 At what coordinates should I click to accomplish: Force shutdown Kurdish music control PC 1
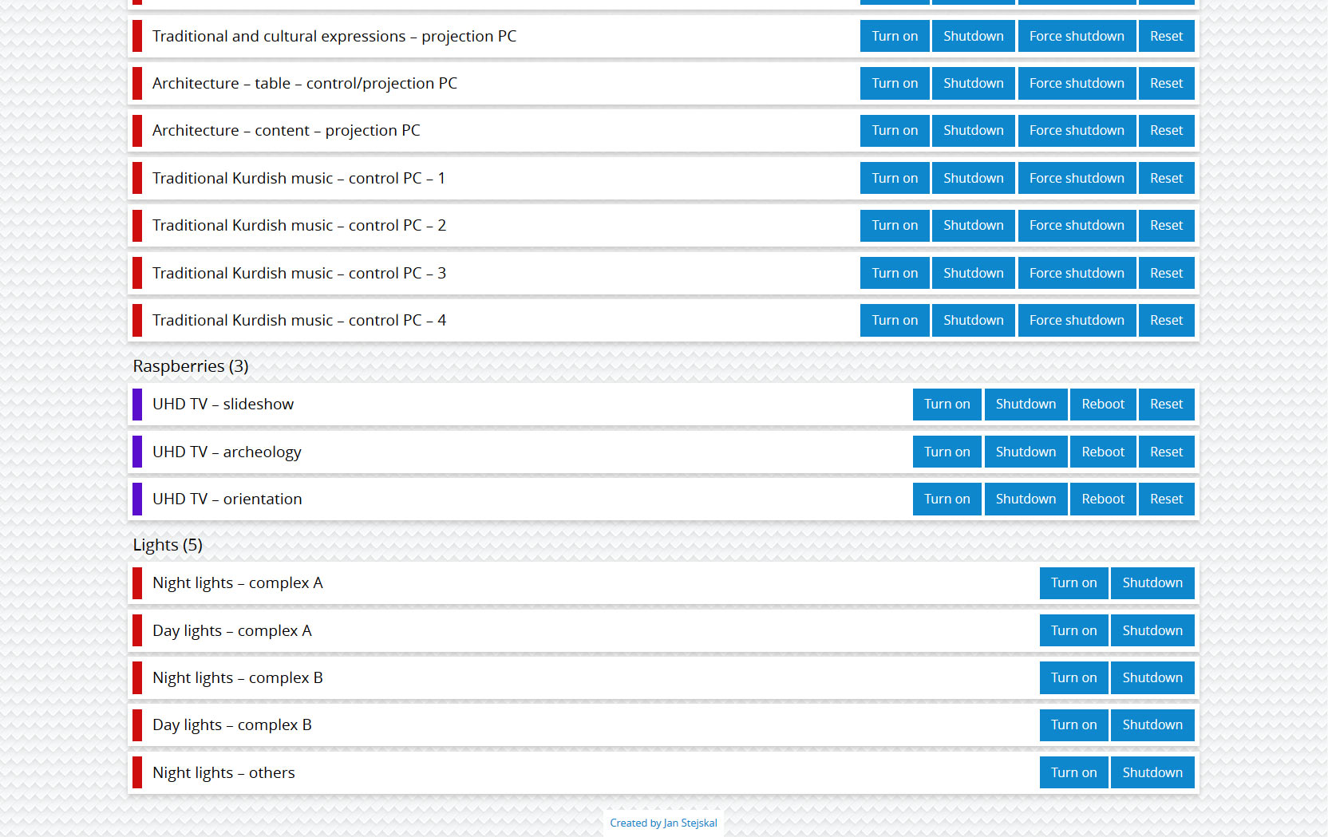[1077, 178]
